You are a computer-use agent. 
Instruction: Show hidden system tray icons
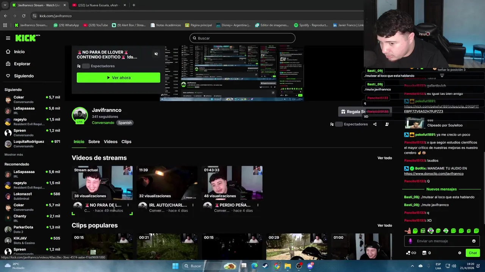(413, 266)
